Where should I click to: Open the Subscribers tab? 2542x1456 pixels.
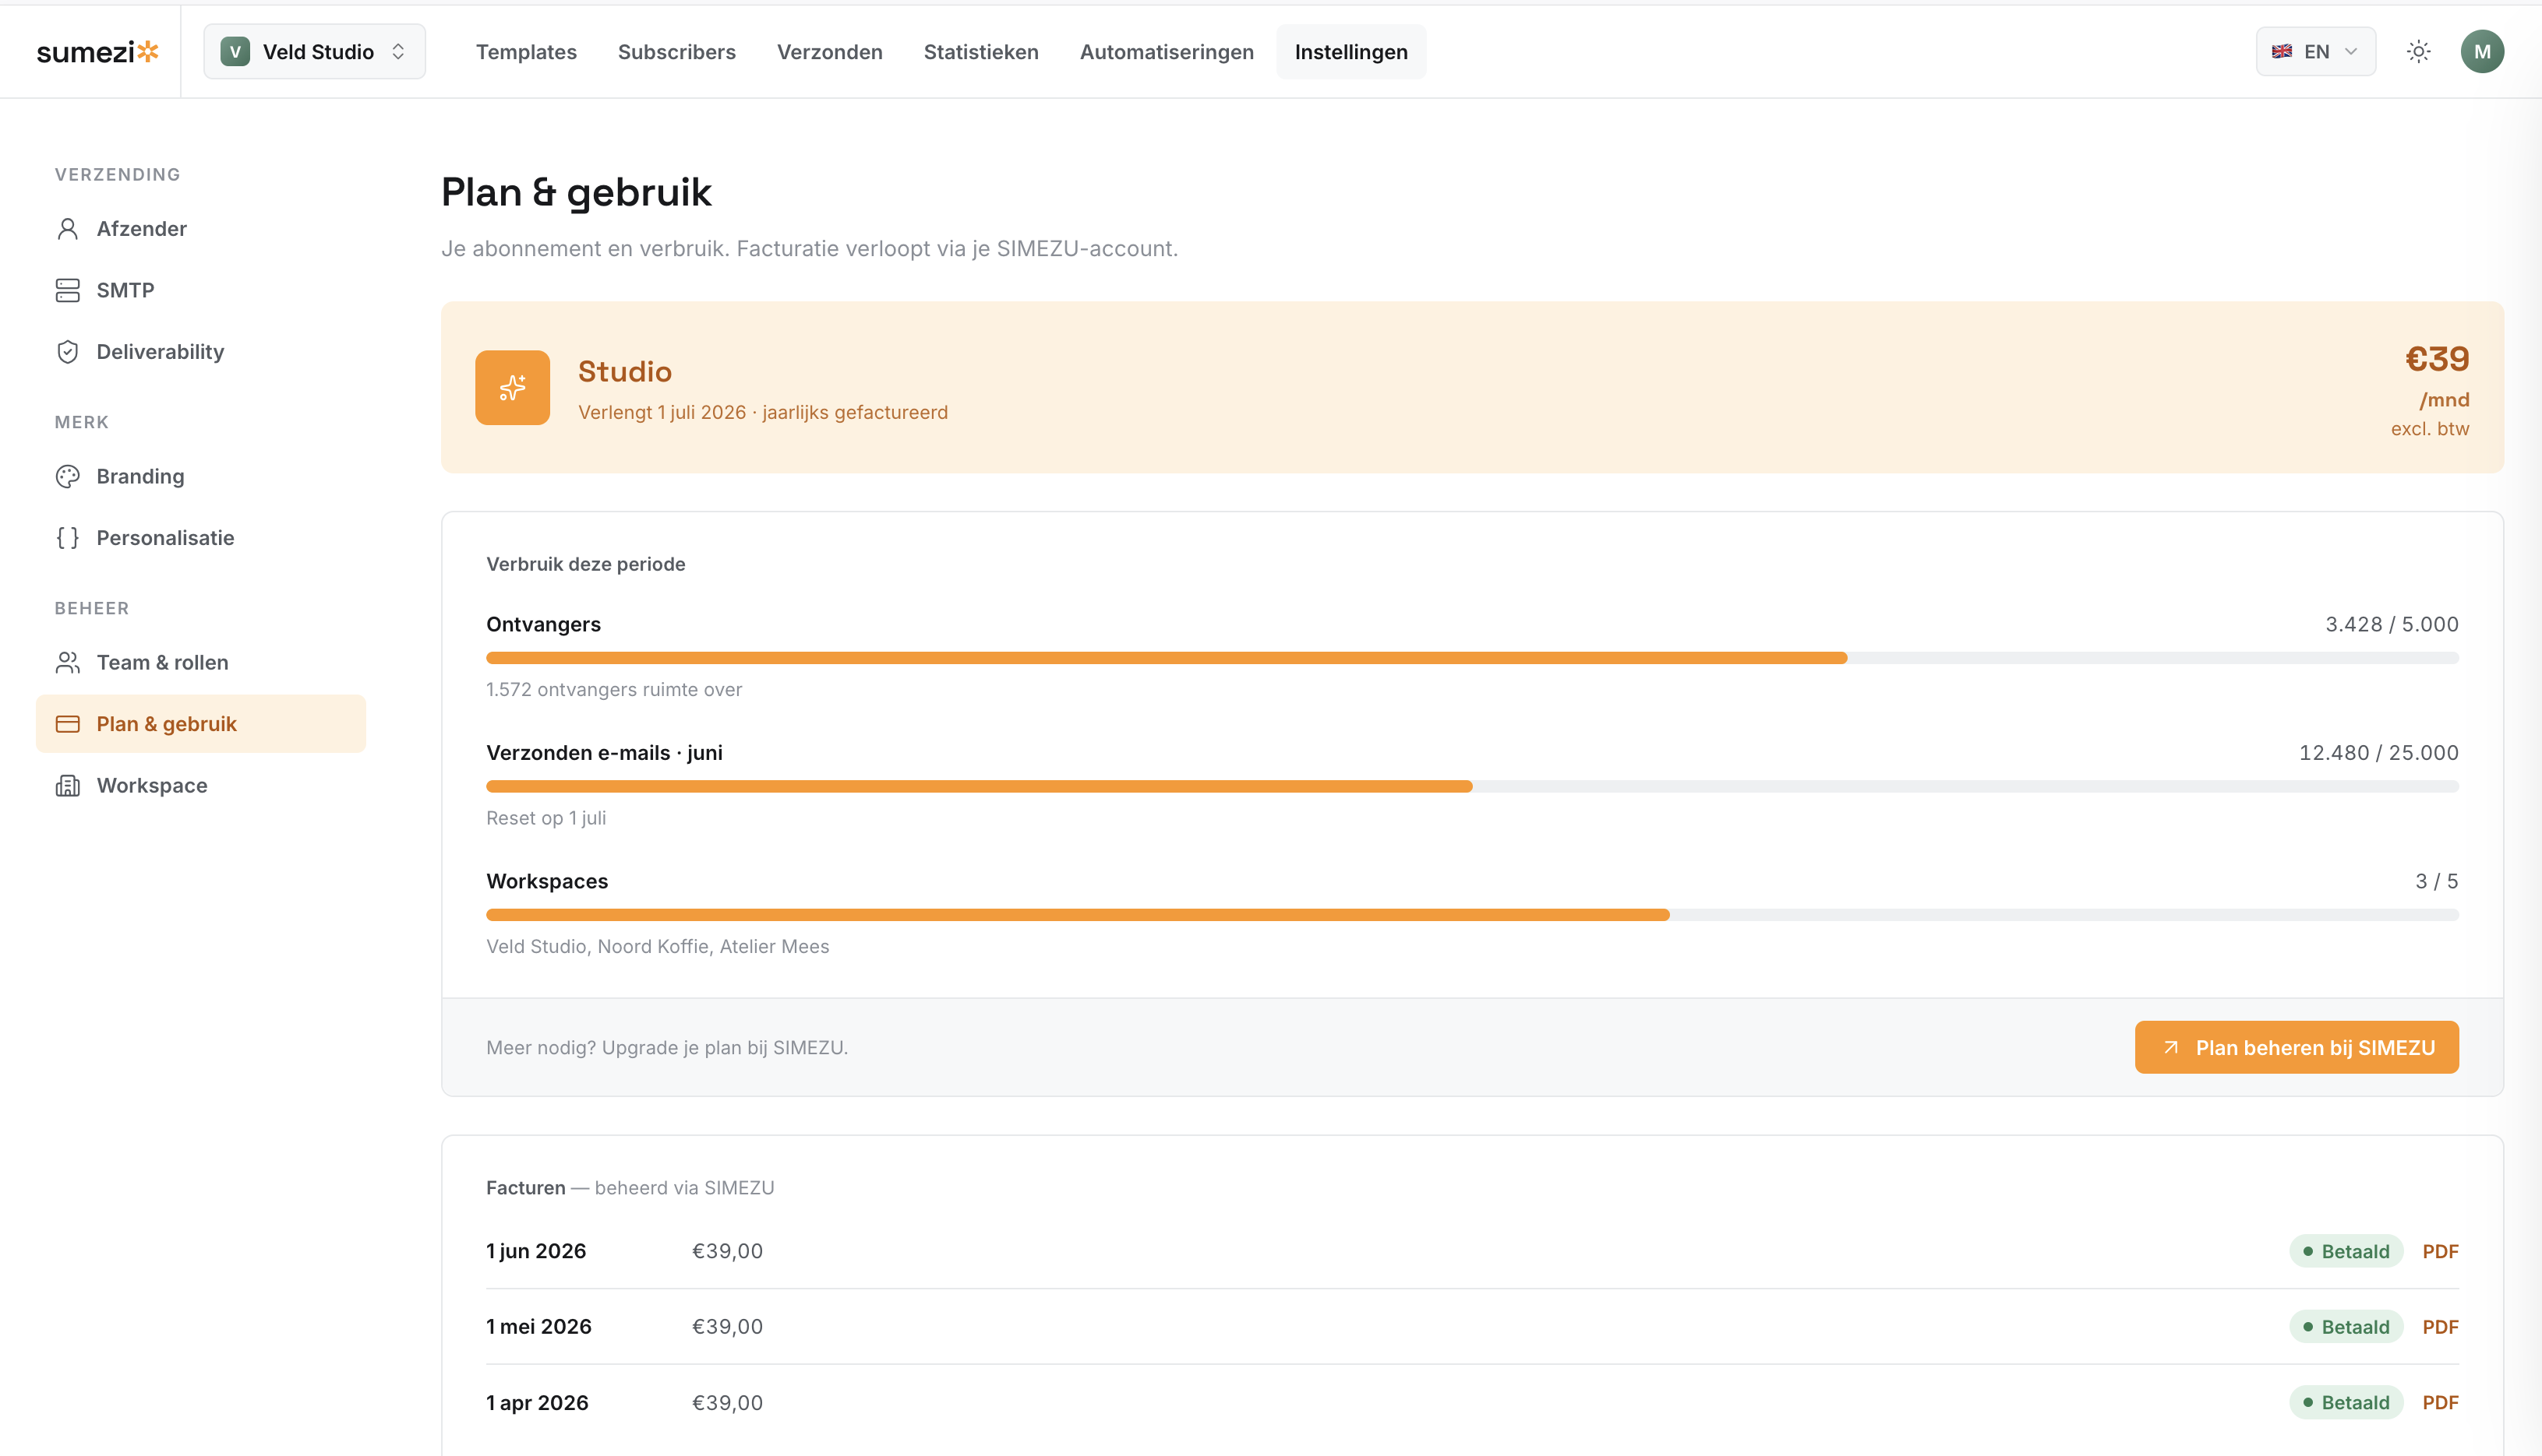click(x=676, y=52)
